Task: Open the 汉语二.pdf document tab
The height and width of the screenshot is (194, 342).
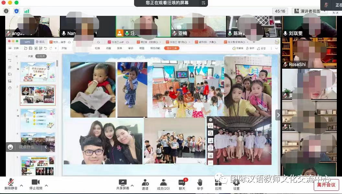Action: [119, 42]
